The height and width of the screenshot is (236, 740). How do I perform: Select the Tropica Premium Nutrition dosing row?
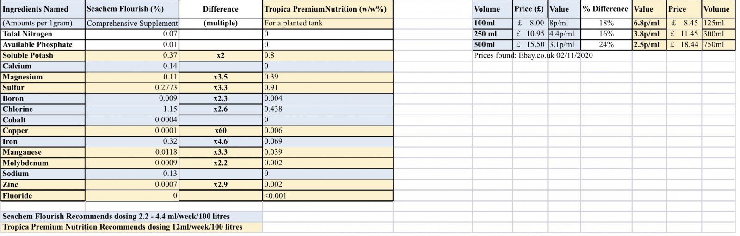click(x=131, y=227)
